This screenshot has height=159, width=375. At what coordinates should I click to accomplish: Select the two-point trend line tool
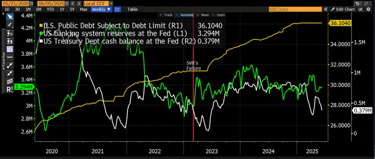(x=10, y=65)
